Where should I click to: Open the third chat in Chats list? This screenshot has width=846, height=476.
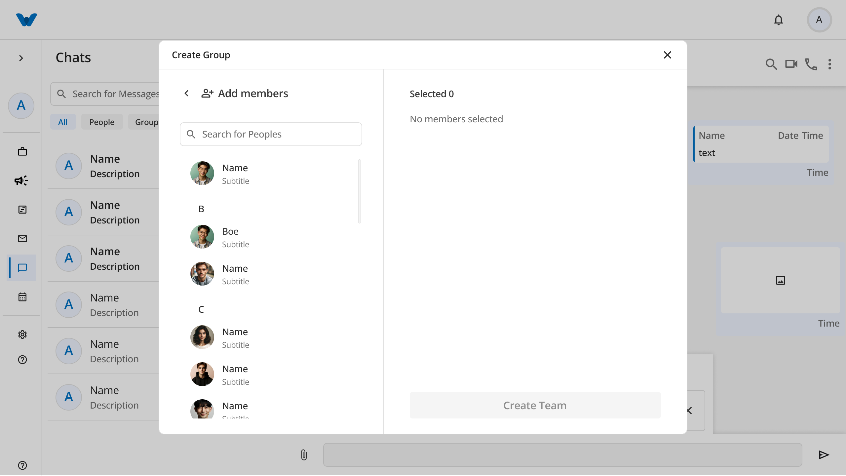pos(104,258)
